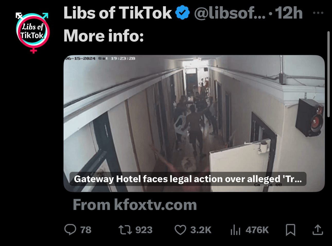Repost the tweet with the retweet icon

[125, 230]
